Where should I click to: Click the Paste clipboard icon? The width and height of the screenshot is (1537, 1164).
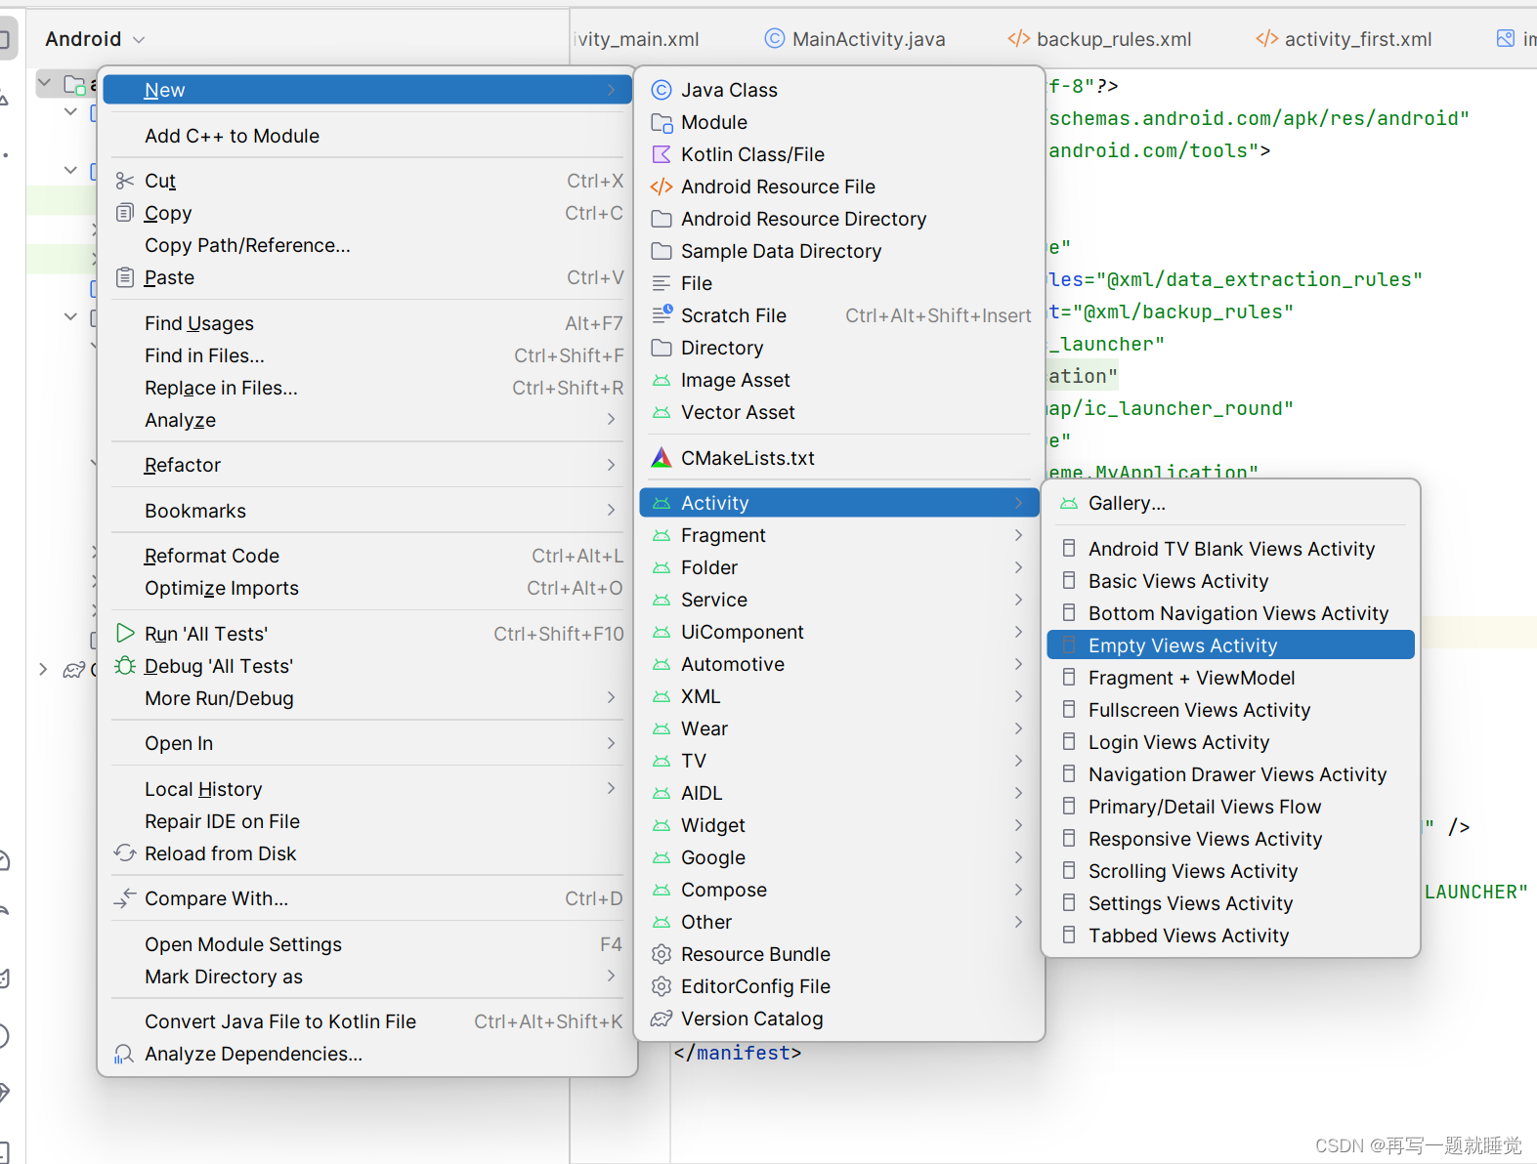coord(124,277)
